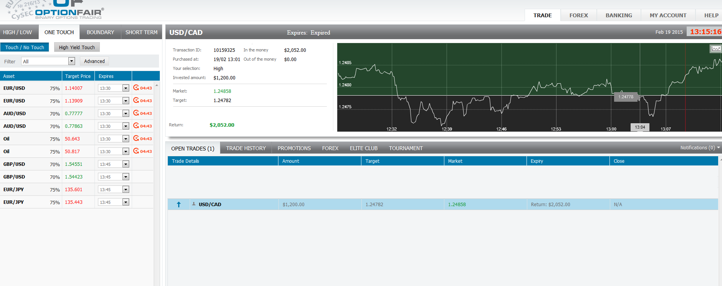Expand the Notifications (0) dropdown
722x286 pixels.
click(700, 148)
